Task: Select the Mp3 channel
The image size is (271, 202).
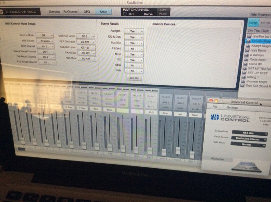Action: coord(151,96)
